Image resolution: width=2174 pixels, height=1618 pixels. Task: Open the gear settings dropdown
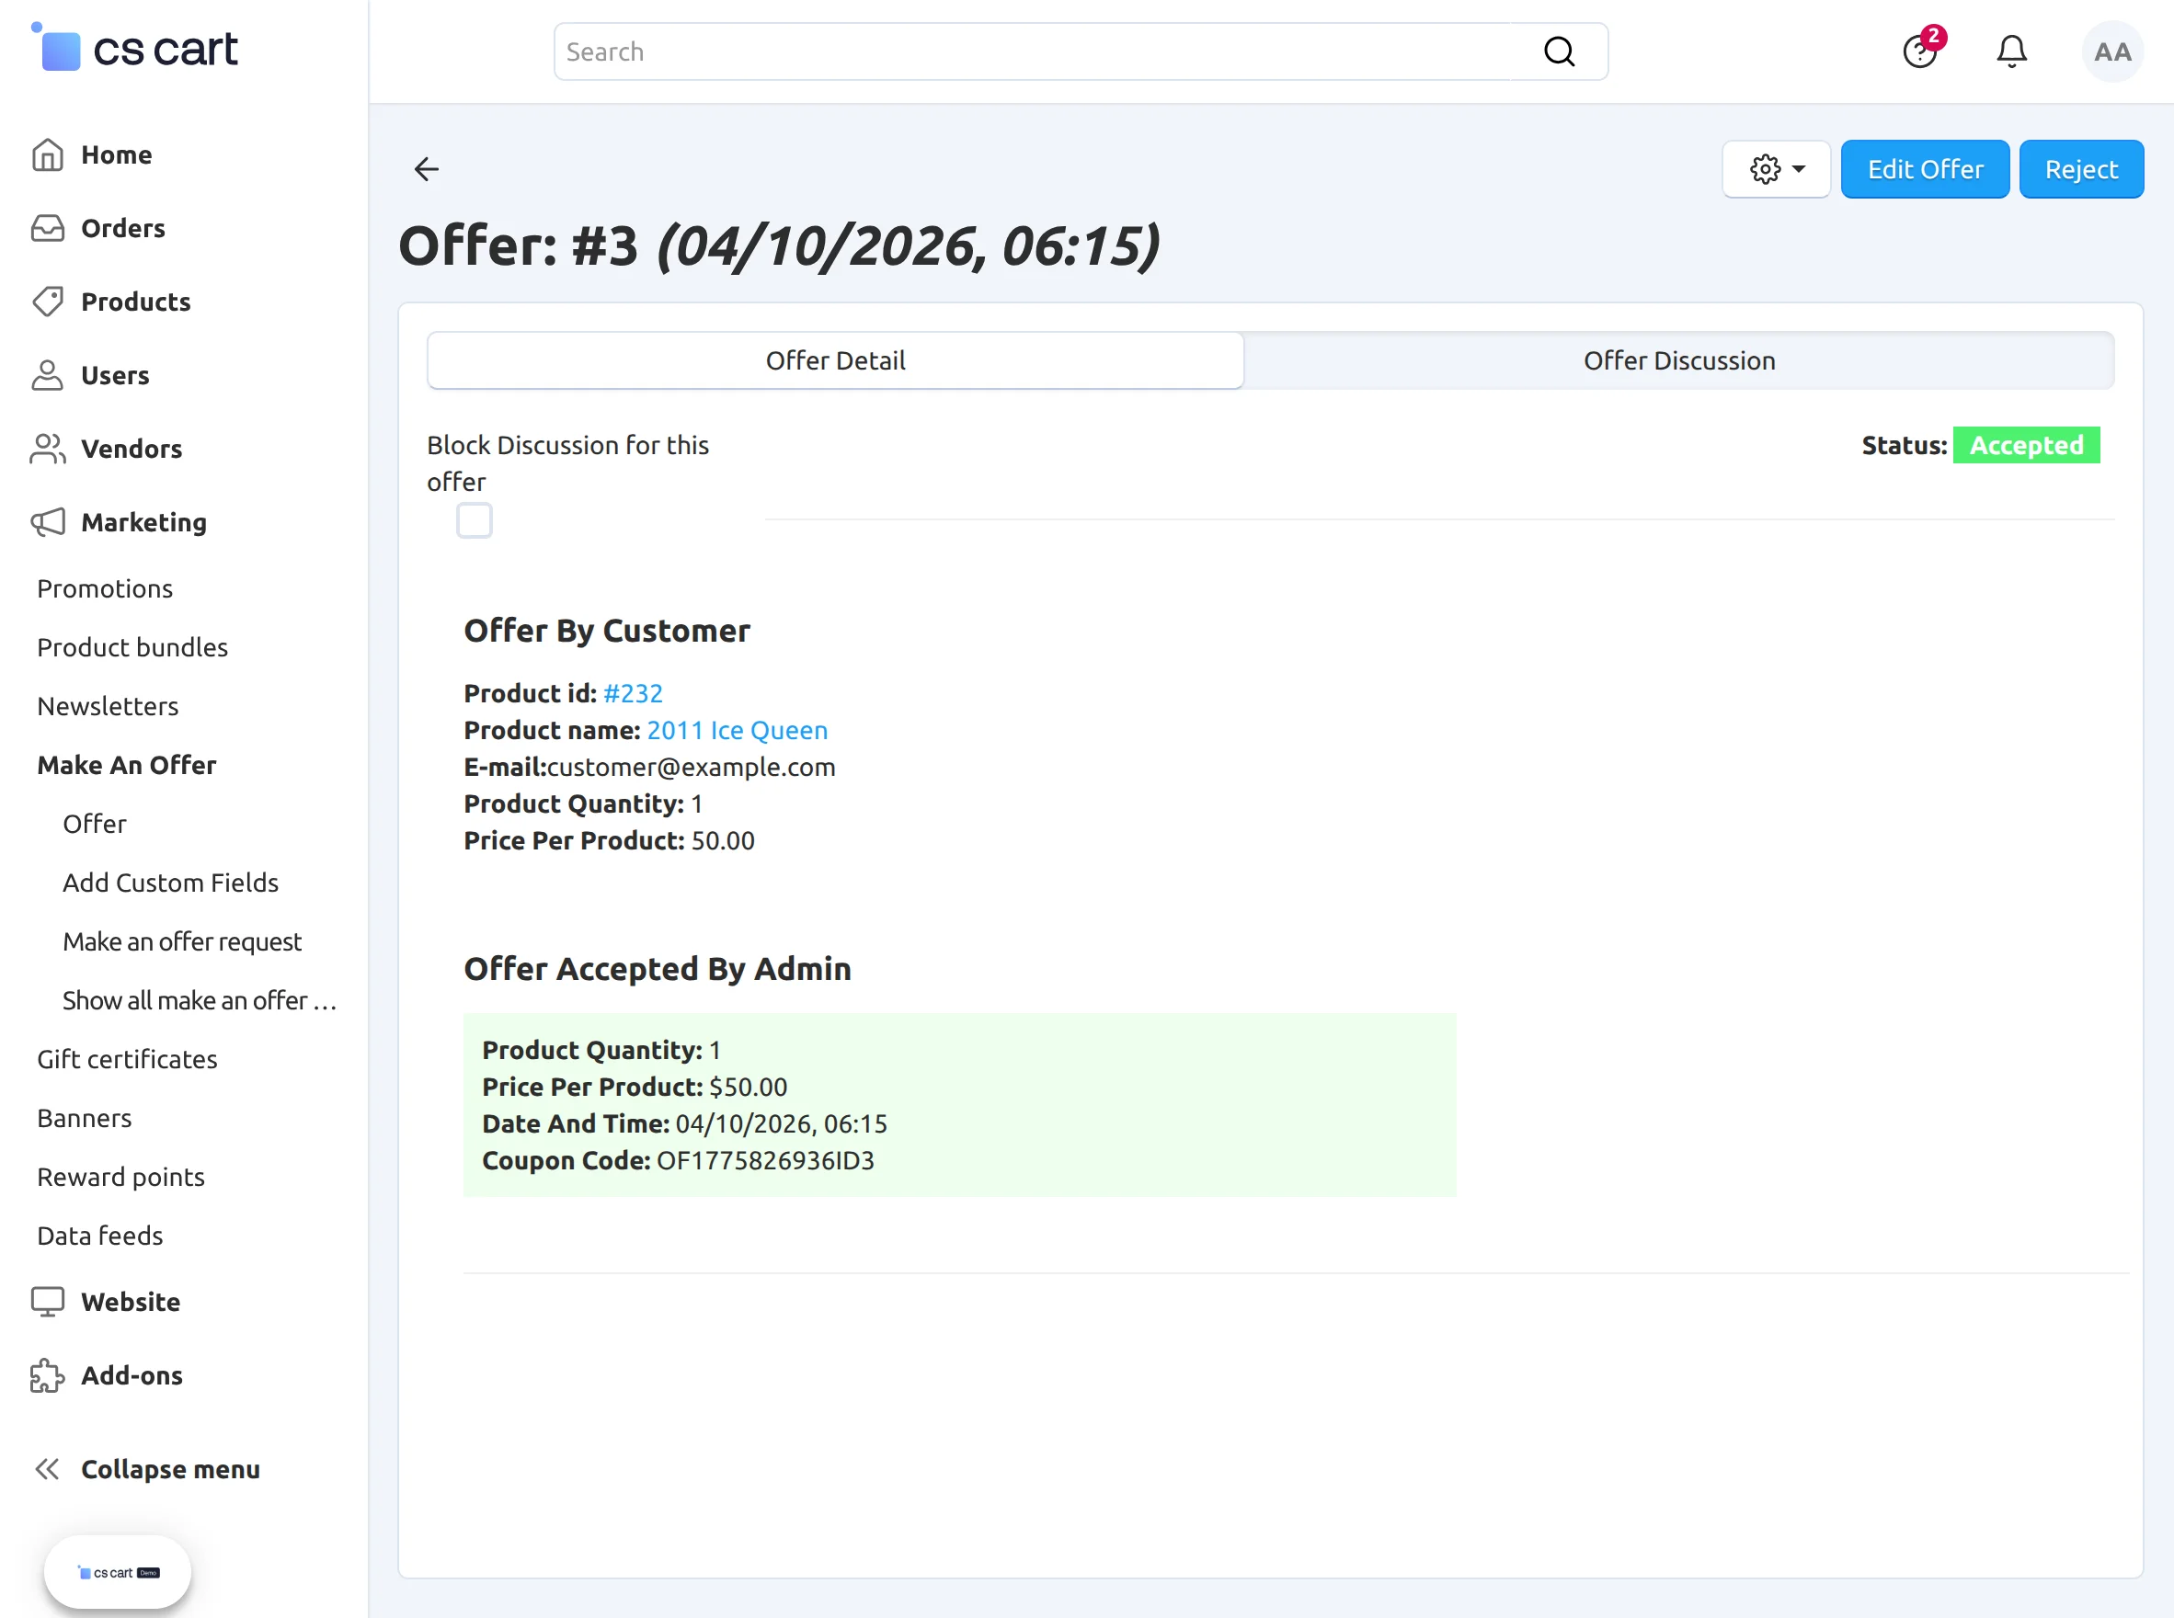(1776, 169)
